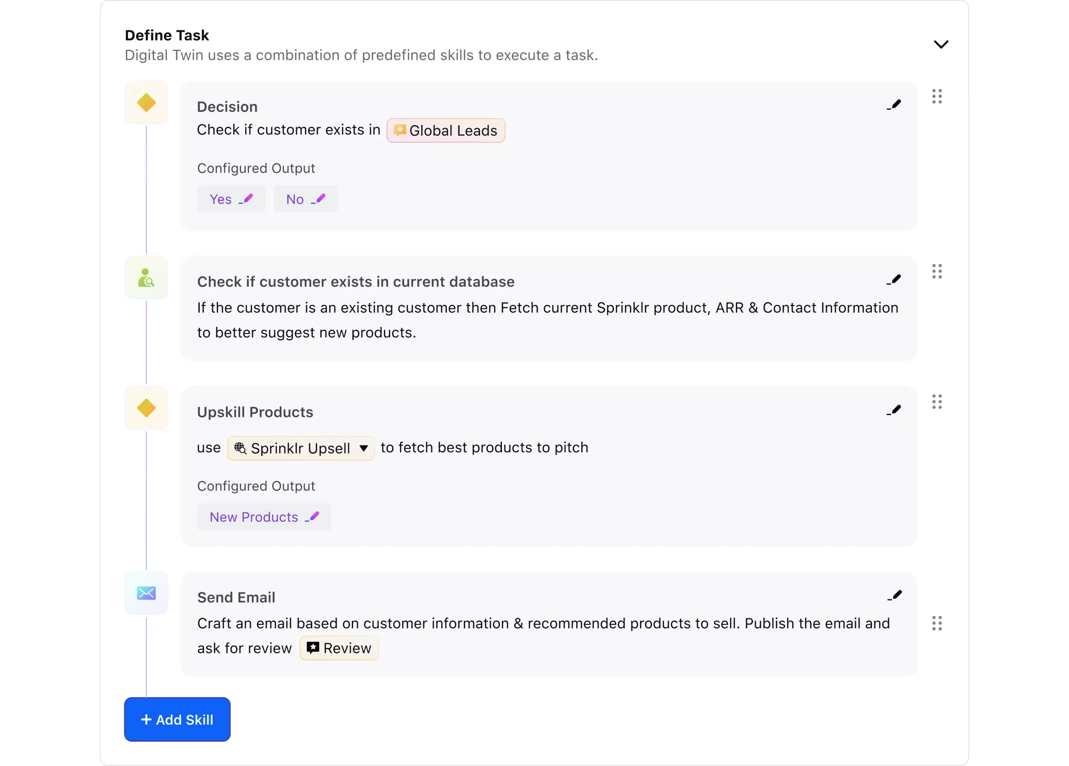1069x766 pixels.
Task: Edit the No output chip
Action: click(x=318, y=199)
